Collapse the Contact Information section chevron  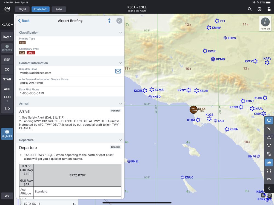(x=120, y=63)
